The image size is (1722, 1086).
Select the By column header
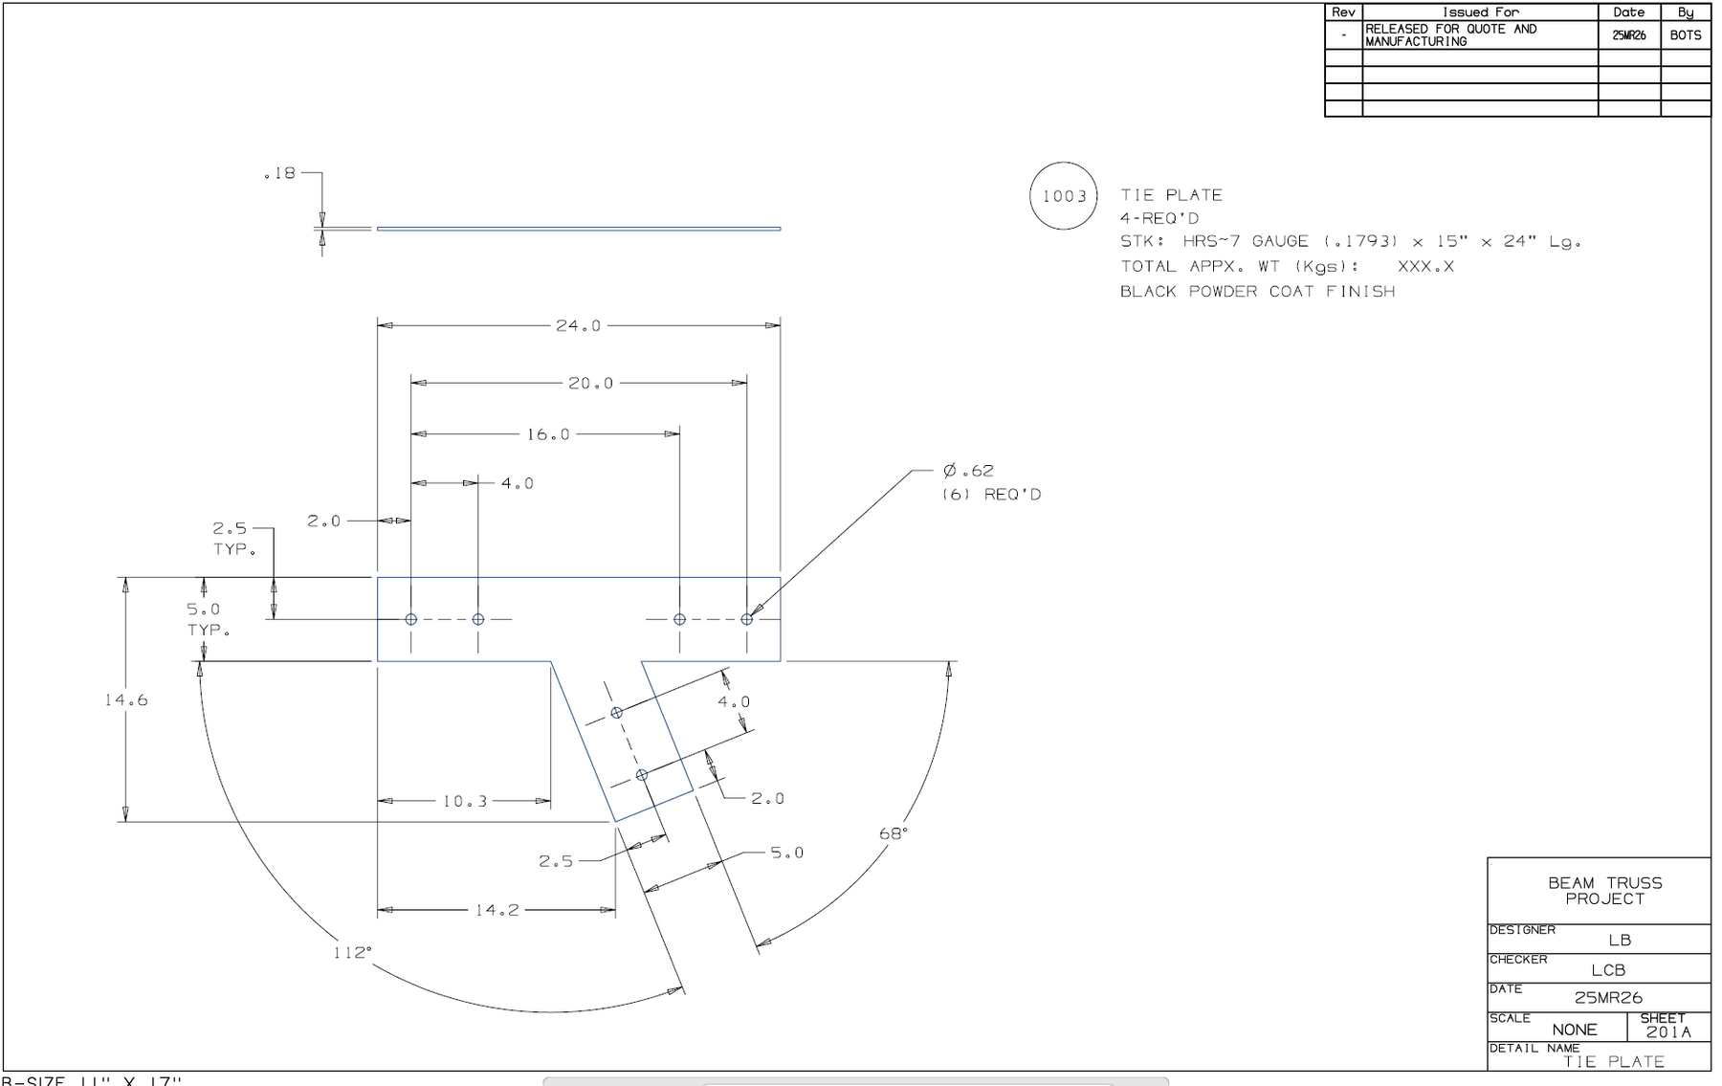1686,12
